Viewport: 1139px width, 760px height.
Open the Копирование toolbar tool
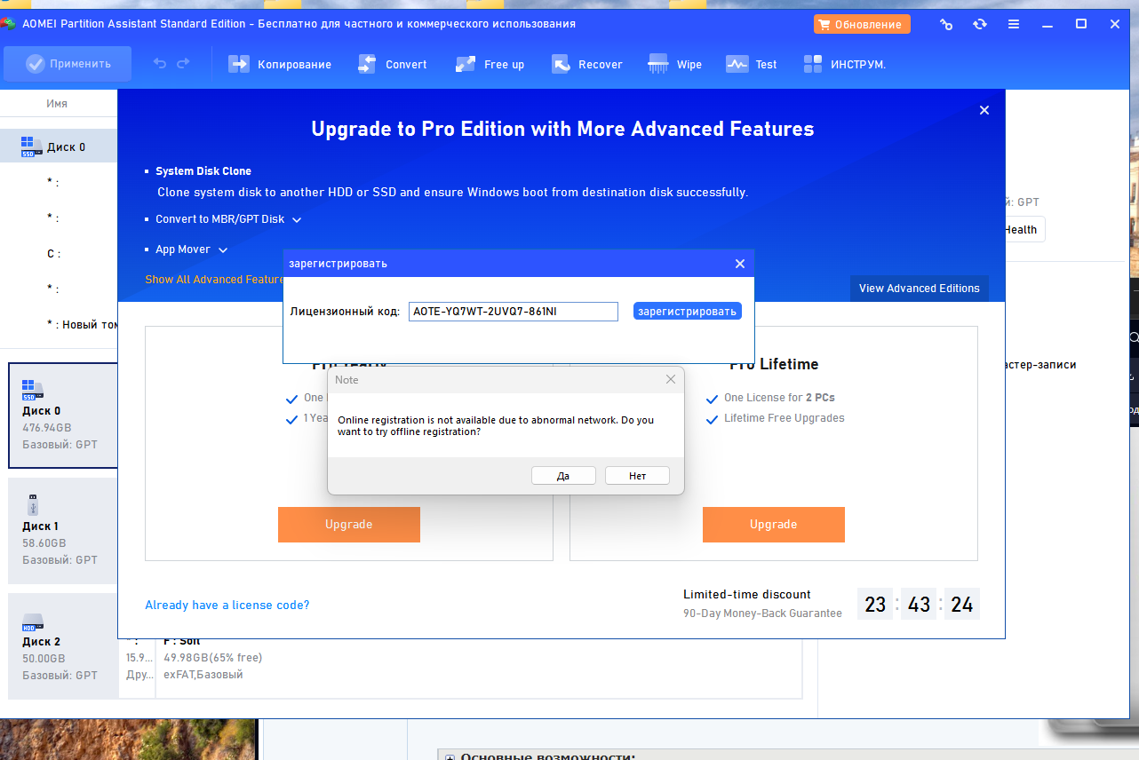click(280, 64)
